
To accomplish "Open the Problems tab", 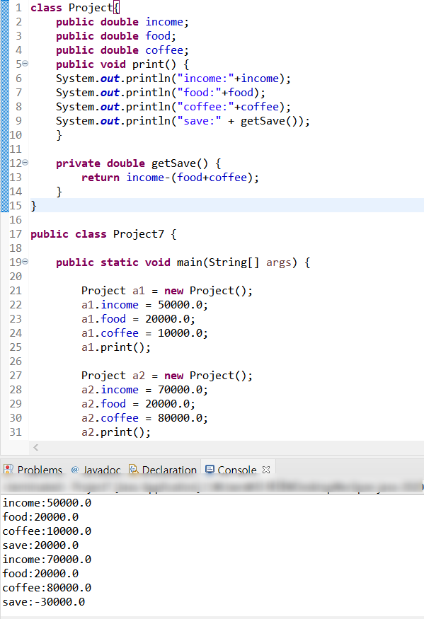I will click(33, 470).
